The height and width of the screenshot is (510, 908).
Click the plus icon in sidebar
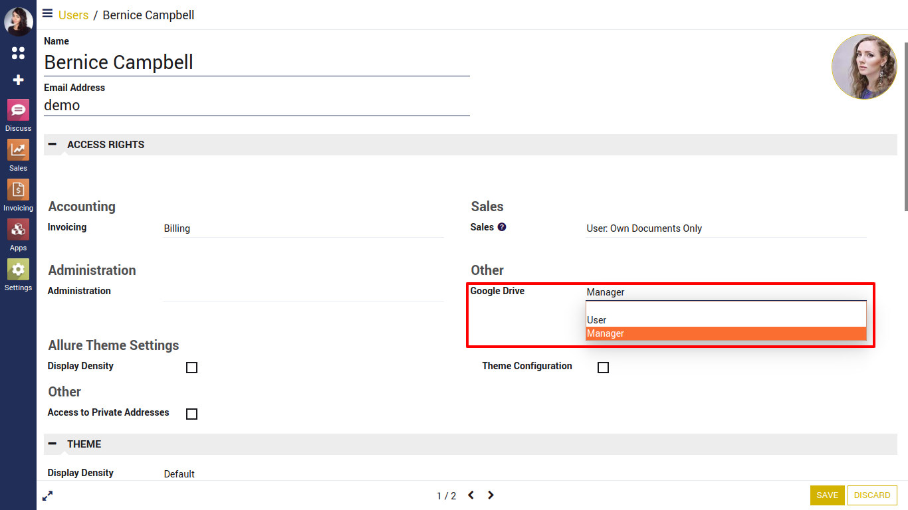(18, 80)
